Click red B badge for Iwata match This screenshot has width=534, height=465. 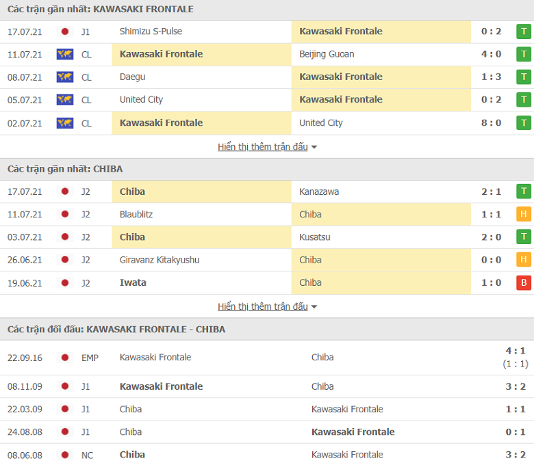(524, 282)
